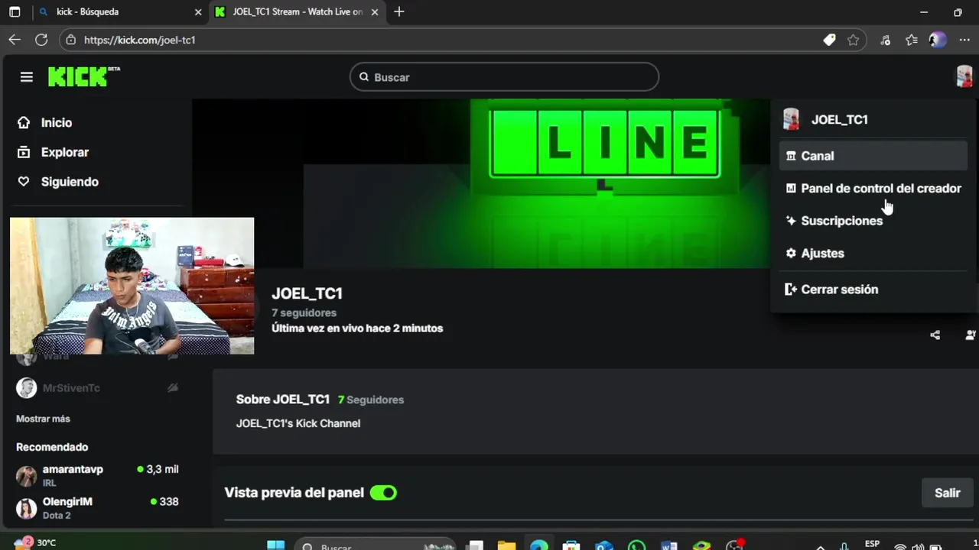Click the Salir button
This screenshot has width=979, height=550.
[x=947, y=493]
